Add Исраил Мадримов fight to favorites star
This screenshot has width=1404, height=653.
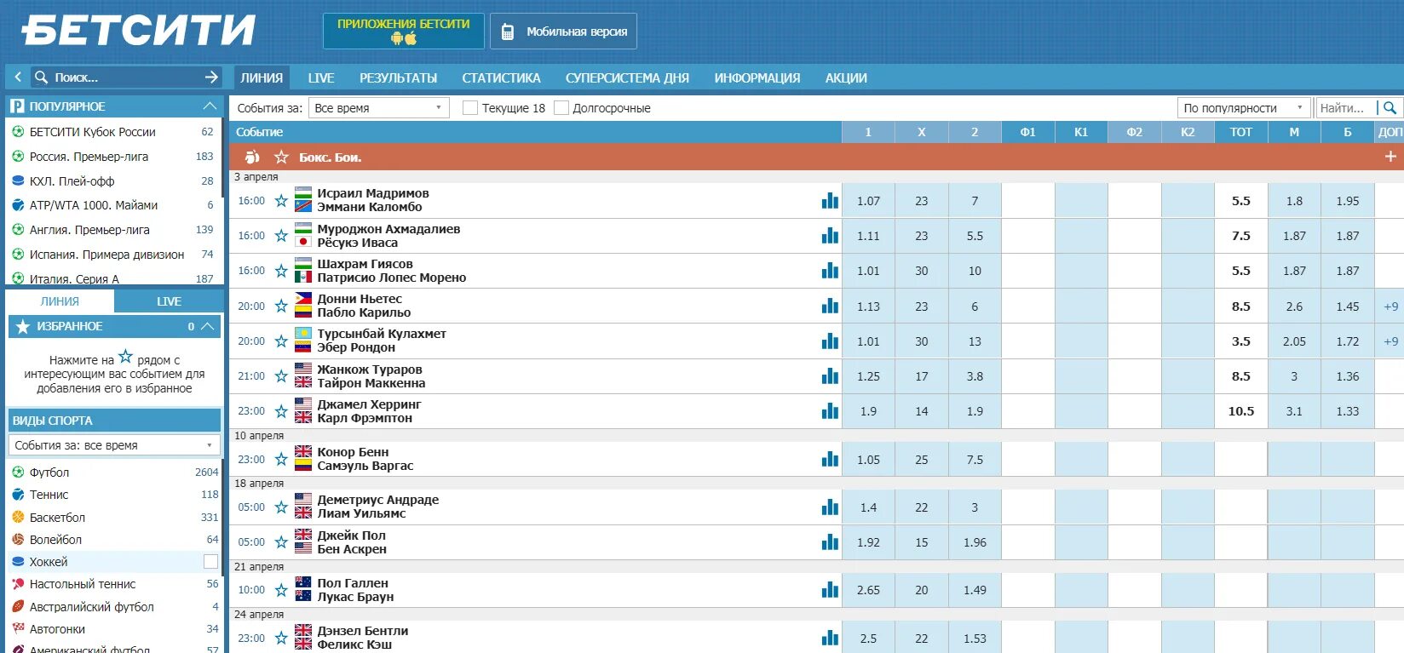coord(281,201)
